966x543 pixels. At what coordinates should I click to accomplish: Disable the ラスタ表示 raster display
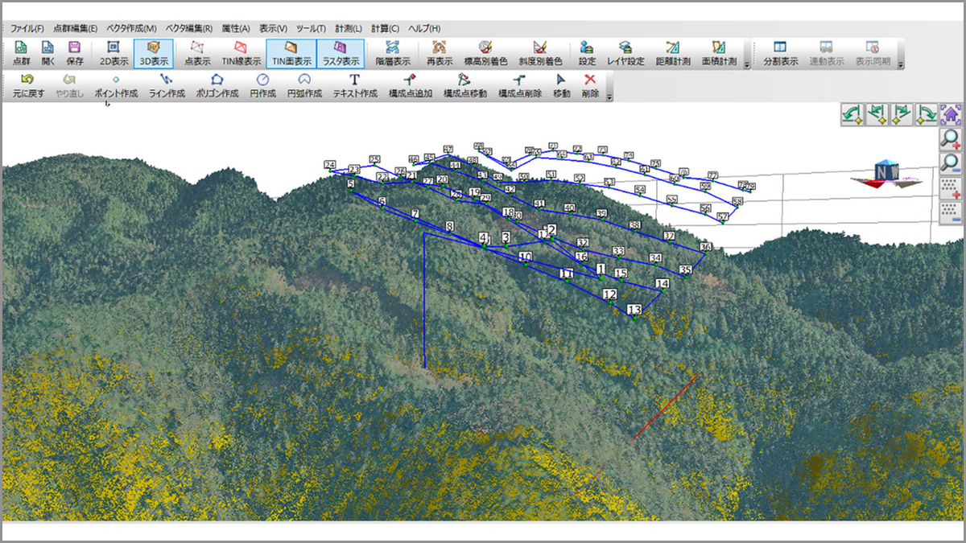tap(341, 53)
